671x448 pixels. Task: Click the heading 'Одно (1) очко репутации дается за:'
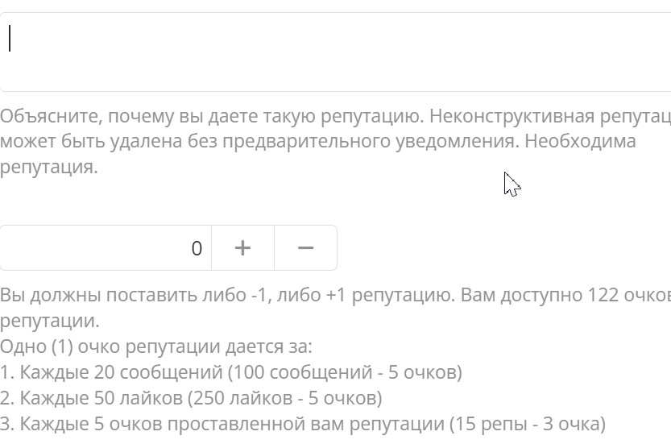pyautogui.click(x=156, y=346)
